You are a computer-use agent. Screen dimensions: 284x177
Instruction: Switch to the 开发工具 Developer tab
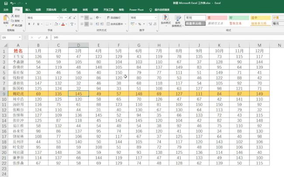tap(108, 10)
